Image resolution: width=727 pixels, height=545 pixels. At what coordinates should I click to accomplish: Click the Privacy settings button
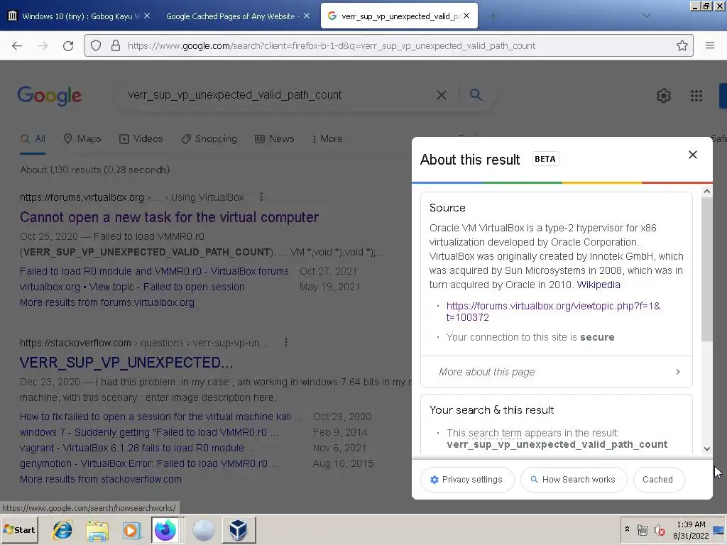click(467, 480)
